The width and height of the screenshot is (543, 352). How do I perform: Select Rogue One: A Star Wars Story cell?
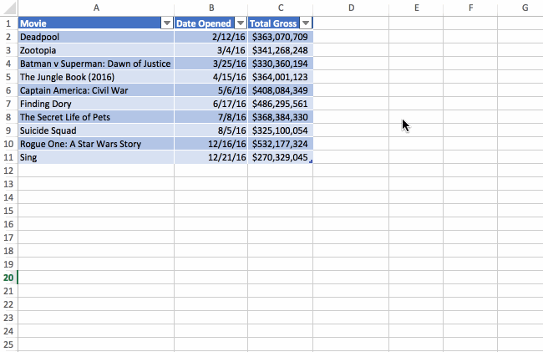coord(96,144)
